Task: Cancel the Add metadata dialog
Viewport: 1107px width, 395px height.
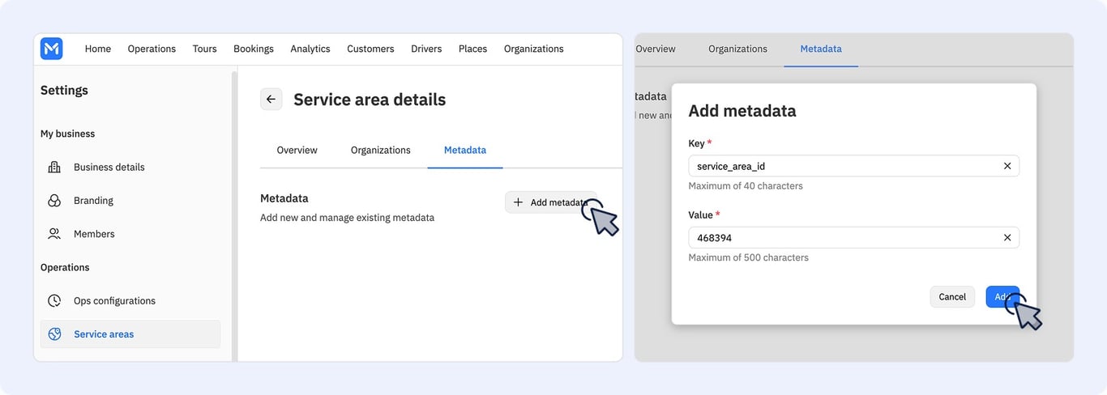Action: [952, 297]
